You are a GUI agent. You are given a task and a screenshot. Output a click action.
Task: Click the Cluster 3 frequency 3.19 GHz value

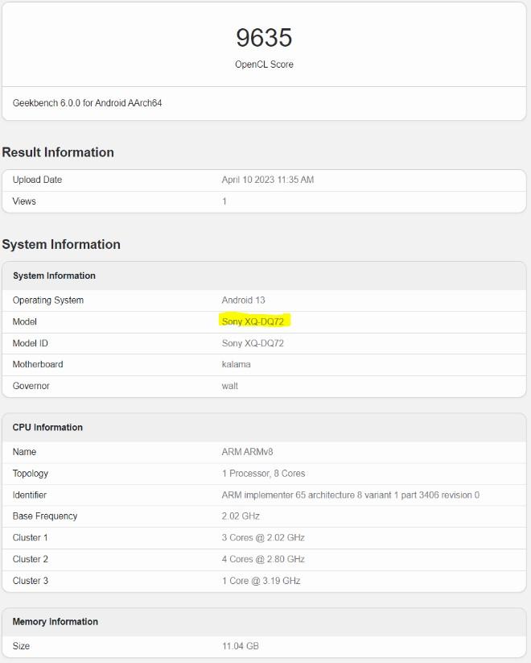tap(261, 581)
